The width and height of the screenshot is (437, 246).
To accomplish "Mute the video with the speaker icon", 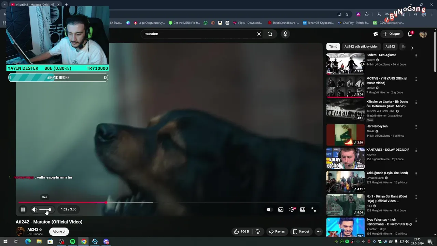I will [35, 209].
